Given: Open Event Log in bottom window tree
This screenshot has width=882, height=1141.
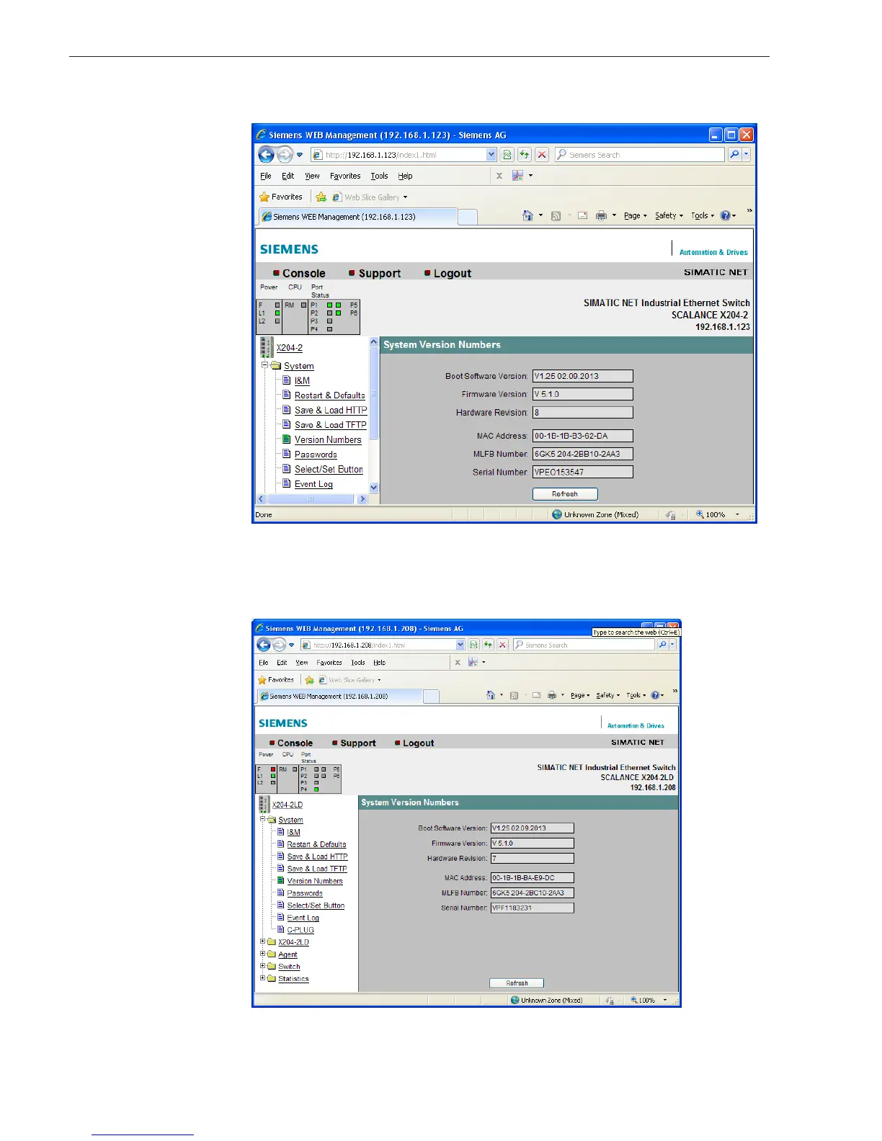Looking at the screenshot, I should (x=303, y=918).
